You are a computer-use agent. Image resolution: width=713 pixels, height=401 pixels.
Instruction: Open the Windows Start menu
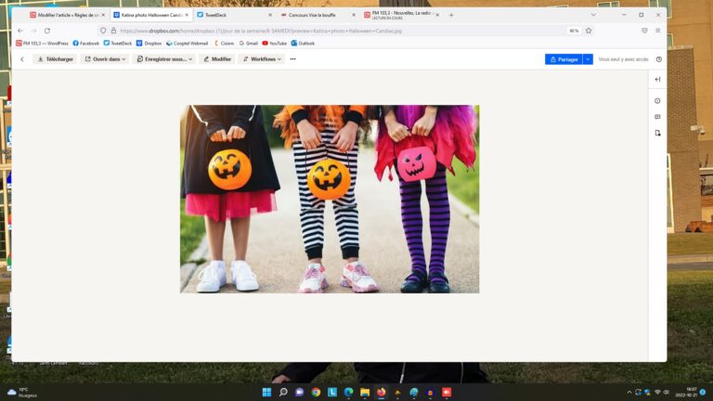tap(266, 392)
